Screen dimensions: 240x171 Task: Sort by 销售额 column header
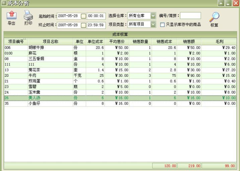pyautogui.click(x=189, y=41)
